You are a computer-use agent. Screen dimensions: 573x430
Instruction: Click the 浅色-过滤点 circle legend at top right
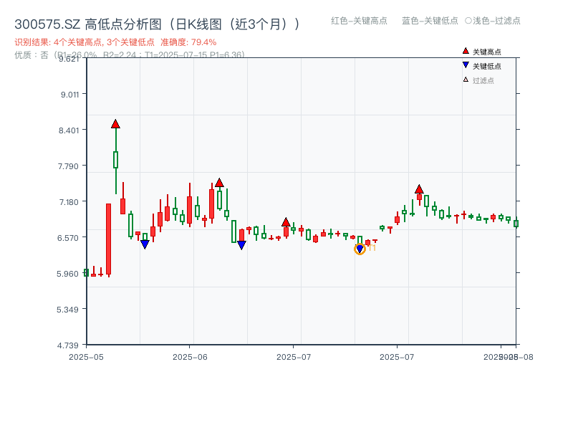491,21
